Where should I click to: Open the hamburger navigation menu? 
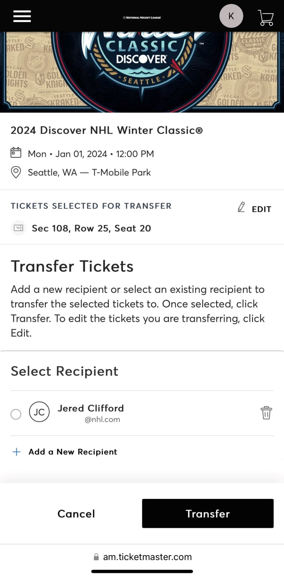pos(22,16)
